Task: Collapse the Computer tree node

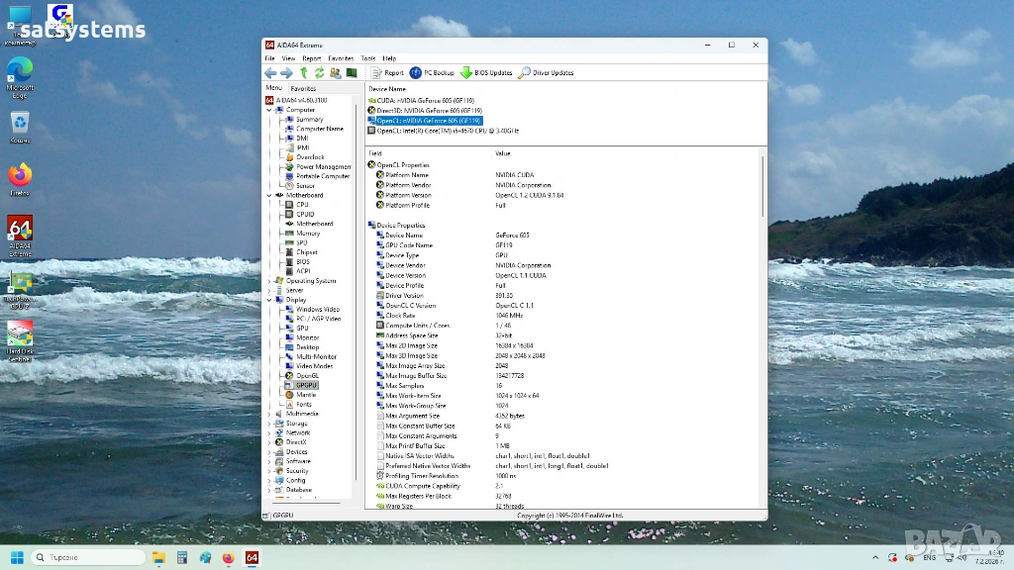Action: pyautogui.click(x=269, y=110)
